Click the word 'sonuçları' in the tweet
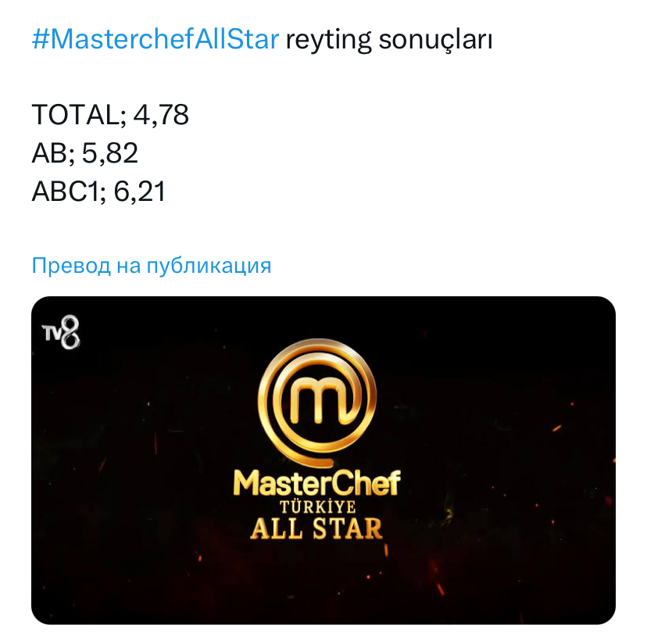The height and width of the screenshot is (634, 647). pos(435,40)
